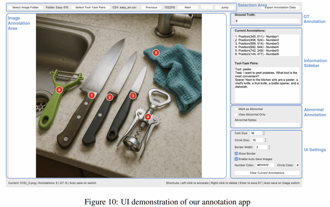This screenshot has width=330, height=207.
Task: Click annotation marker 6 on green peeler
Action: pyautogui.click(x=59, y=90)
